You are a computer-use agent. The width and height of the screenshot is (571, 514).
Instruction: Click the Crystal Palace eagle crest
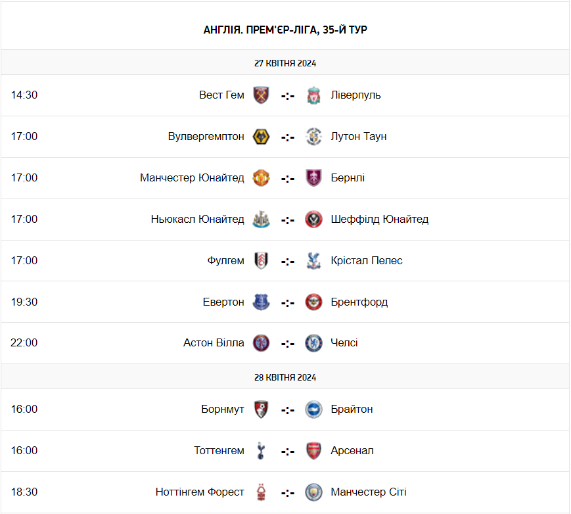coord(313,261)
